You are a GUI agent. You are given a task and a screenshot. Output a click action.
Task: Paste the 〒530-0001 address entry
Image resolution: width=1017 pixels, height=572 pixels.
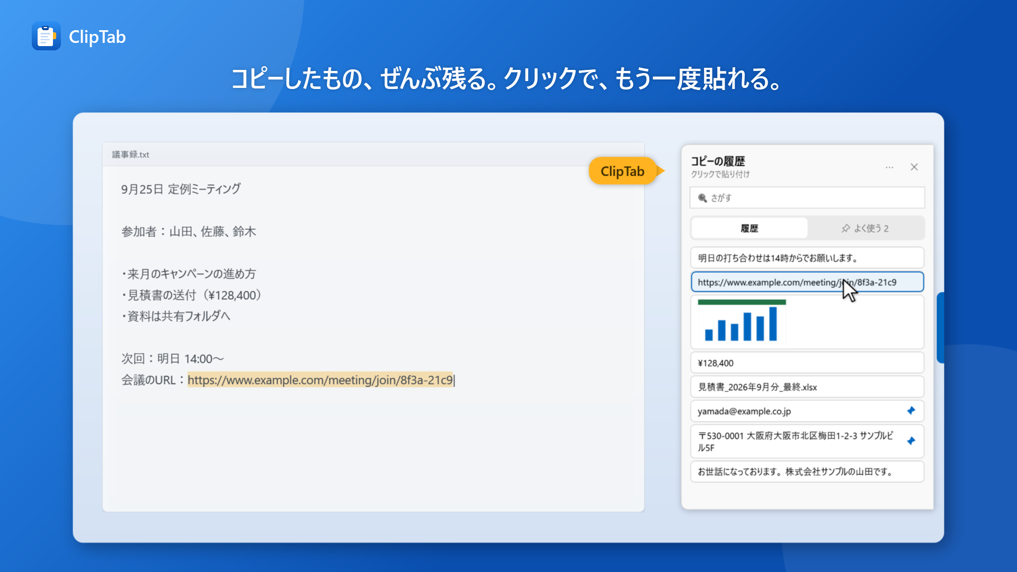pyautogui.click(x=807, y=441)
